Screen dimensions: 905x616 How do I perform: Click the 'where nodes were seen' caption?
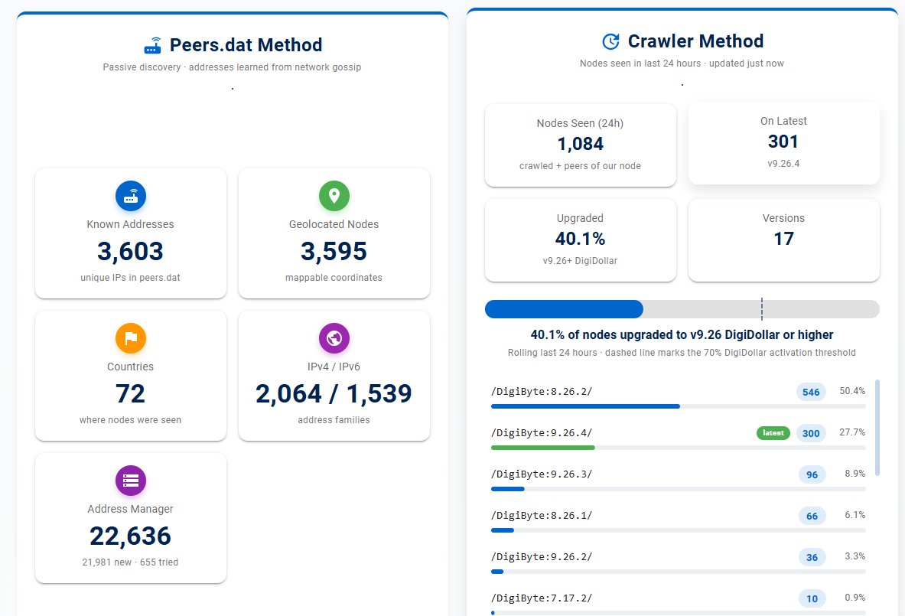(x=131, y=420)
